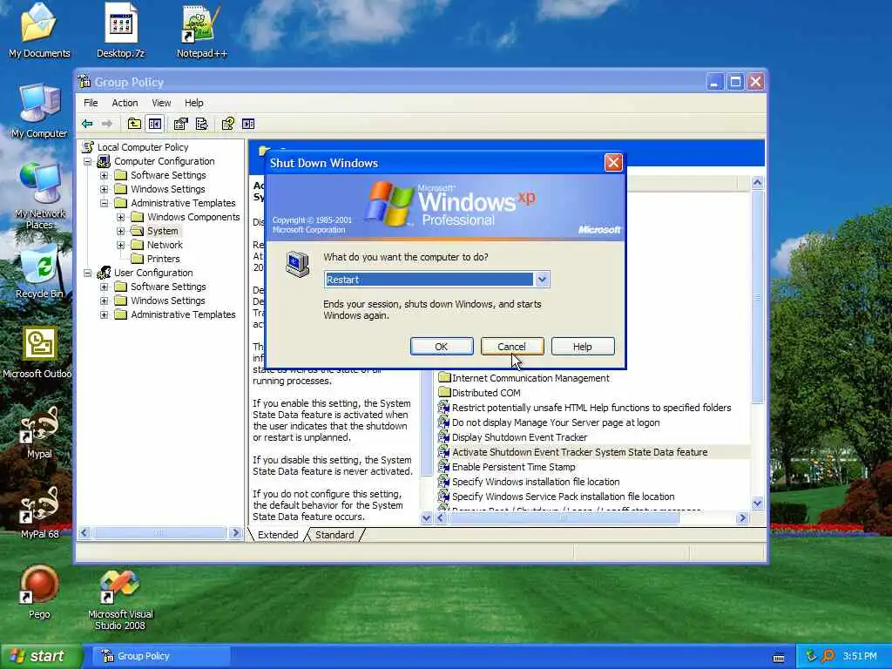Click the keyboard icon on the taskbar
Screen dimensions: 892x669
coord(779,658)
